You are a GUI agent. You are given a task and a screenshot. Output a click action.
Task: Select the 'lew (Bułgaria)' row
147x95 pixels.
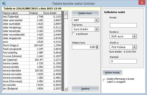click(x=32, y=89)
